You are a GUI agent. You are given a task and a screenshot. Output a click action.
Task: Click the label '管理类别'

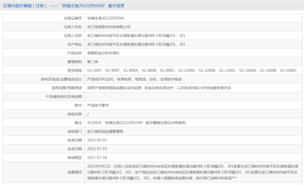coord(75,62)
